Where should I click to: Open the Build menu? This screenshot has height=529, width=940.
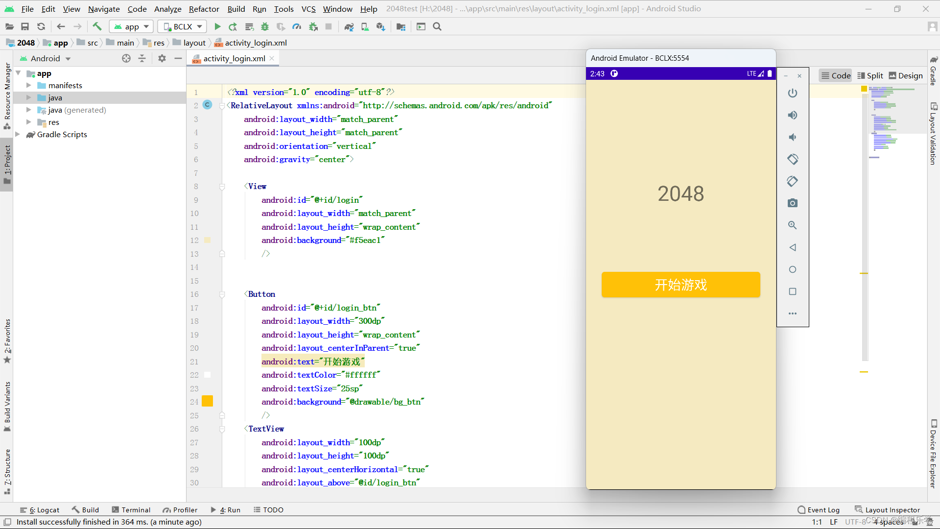point(235,9)
